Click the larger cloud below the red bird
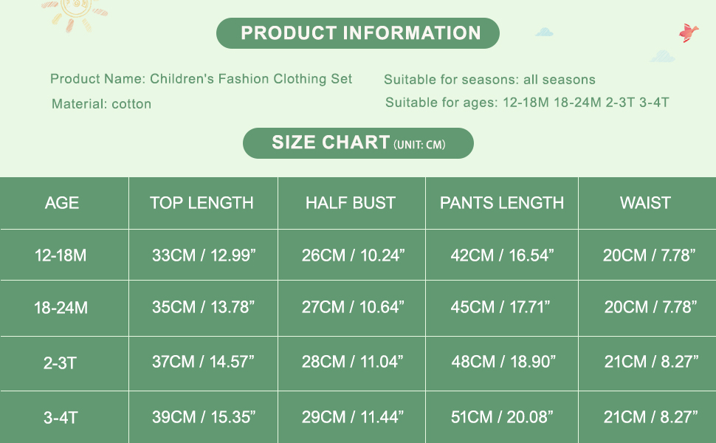The image size is (716, 443). 663,56
